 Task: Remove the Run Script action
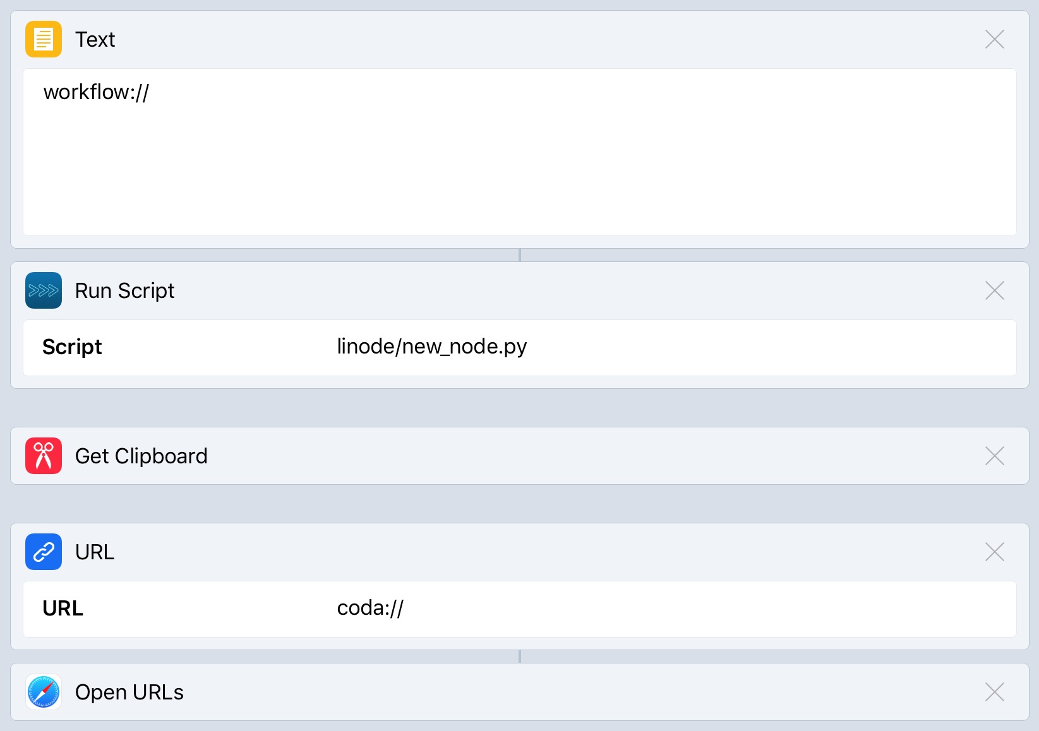(x=994, y=290)
